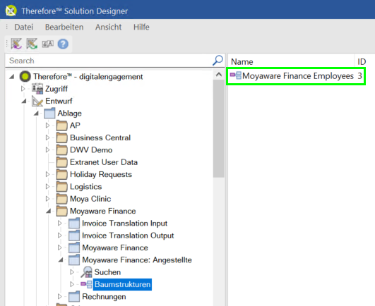This screenshot has width=375, height=306.
Task: Expand the Moyaware Finance category node
Action: pos(59,247)
